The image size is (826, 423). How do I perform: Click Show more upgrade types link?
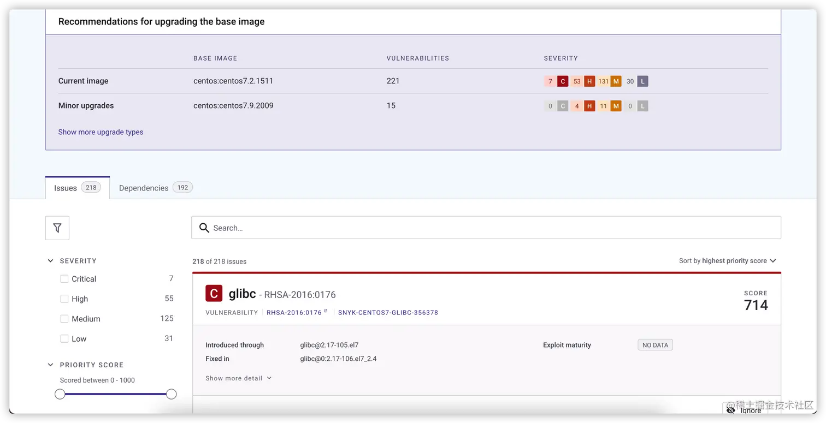(x=101, y=132)
